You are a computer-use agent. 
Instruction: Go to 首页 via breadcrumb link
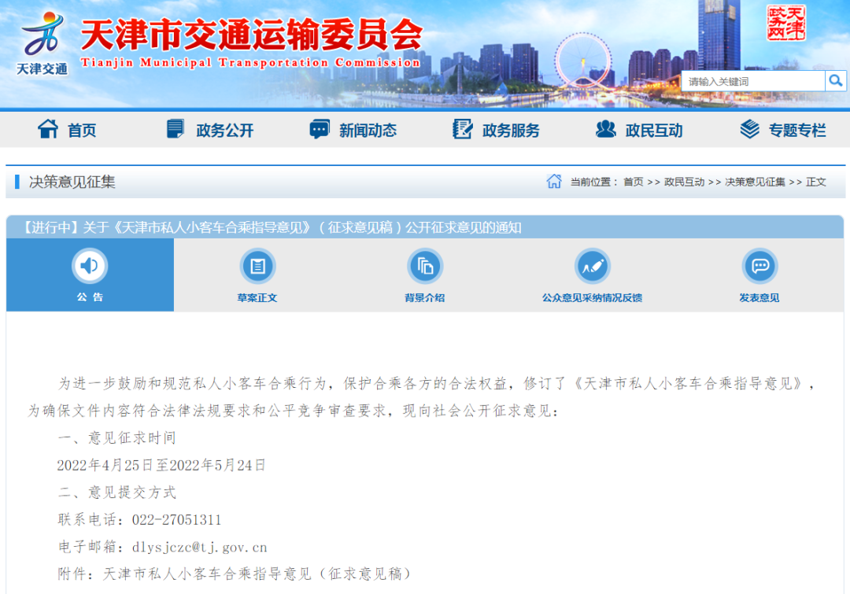633,182
